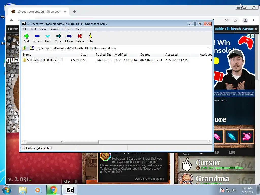Open the Edit menu
The width and height of the screenshot is (260, 195).
34,29
